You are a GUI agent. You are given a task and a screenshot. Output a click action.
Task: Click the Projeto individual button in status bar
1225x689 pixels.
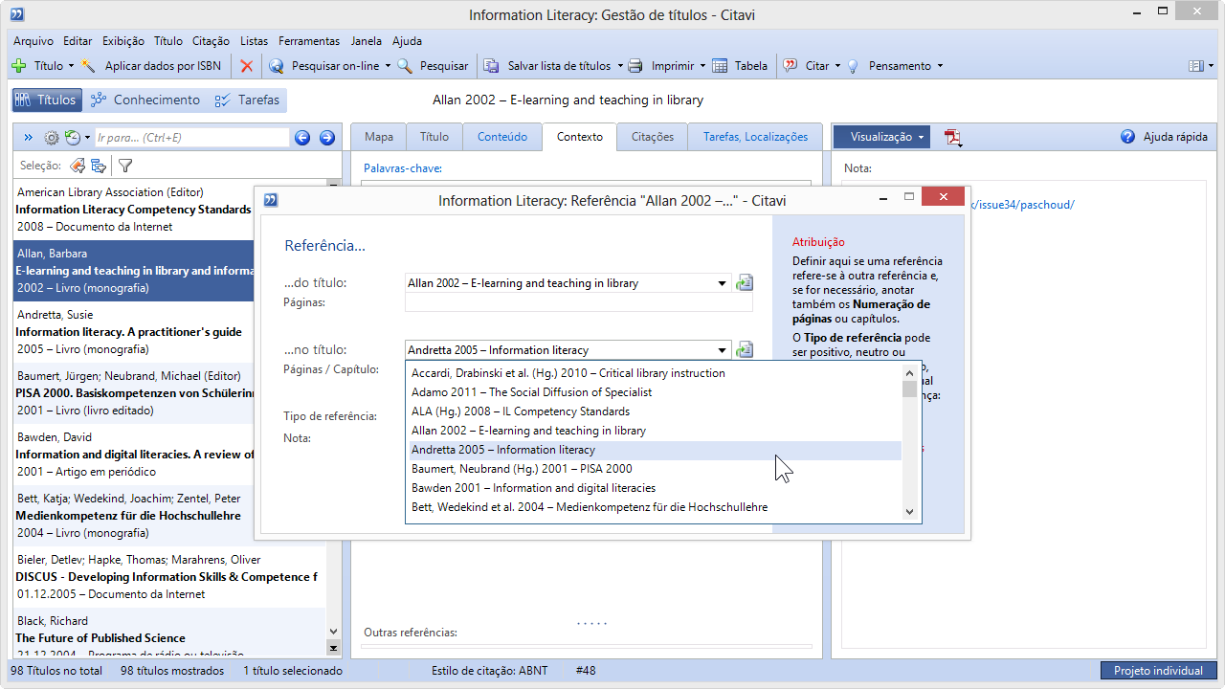pos(1159,671)
